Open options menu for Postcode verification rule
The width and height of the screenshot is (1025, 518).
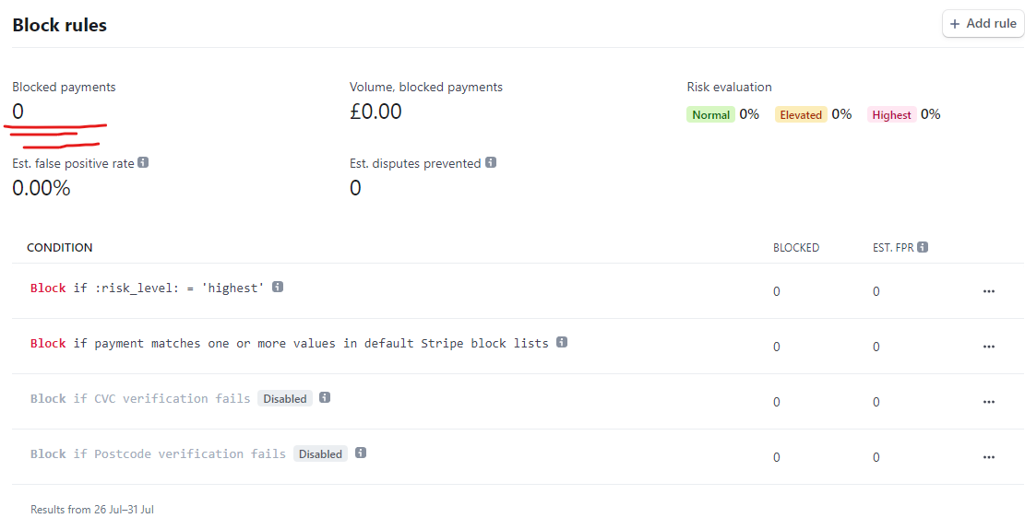pos(988,457)
